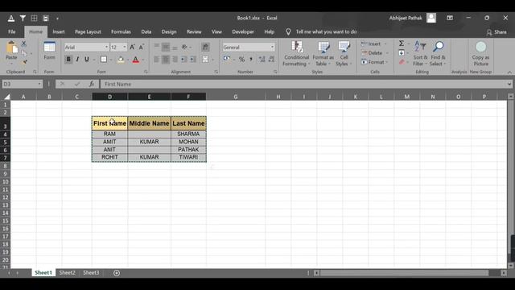
Task: Select all cells via corner triangle
Action: [6, 97]
